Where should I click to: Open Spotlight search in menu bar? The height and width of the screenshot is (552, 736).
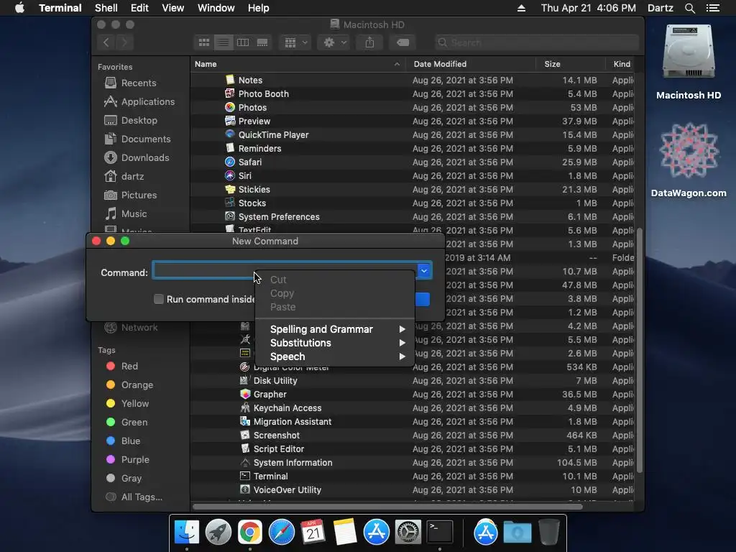[x=689, y=8]
